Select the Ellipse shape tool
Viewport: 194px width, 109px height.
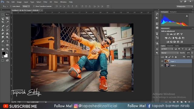[7, 45]
